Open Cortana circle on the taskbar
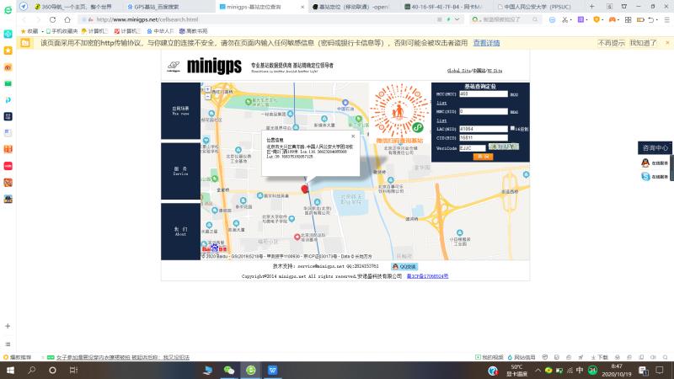This screenshot has height=379, width=674. [52, 370]
